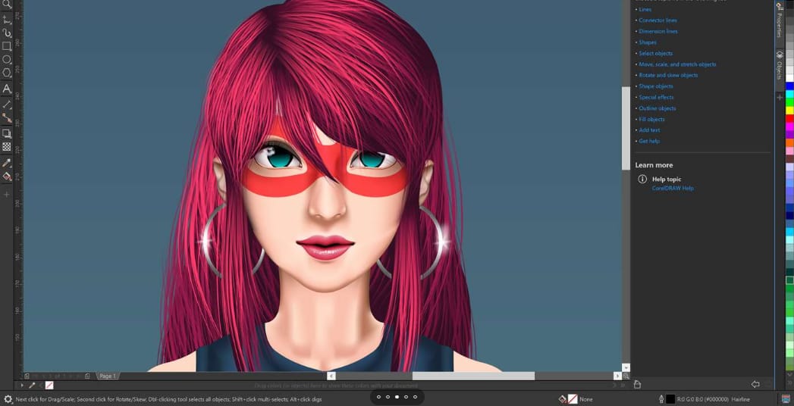Open the Objects docker tab
The image size is (794, 406).
click(780, 66)
